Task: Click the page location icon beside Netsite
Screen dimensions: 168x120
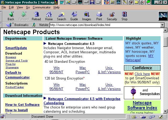Action: (34, 25)
